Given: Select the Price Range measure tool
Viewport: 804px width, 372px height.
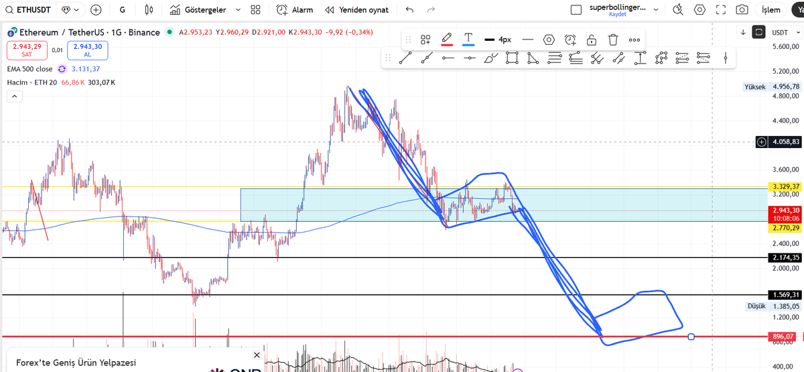Looking at the screenshot, I should point(641,58).
